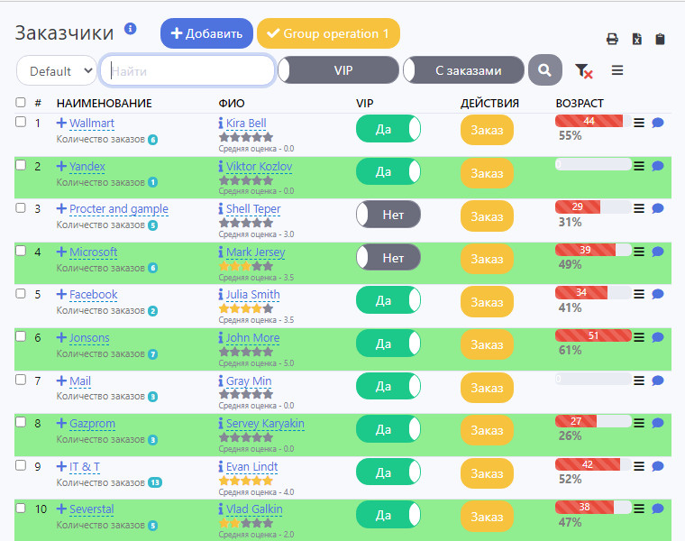Open the comment bubble for Severstal row
This screenshot has width=685, height=541.
[x=657, y=509]
